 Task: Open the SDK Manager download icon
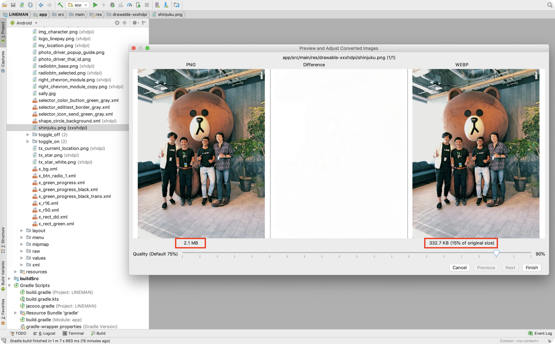[166, 5]
